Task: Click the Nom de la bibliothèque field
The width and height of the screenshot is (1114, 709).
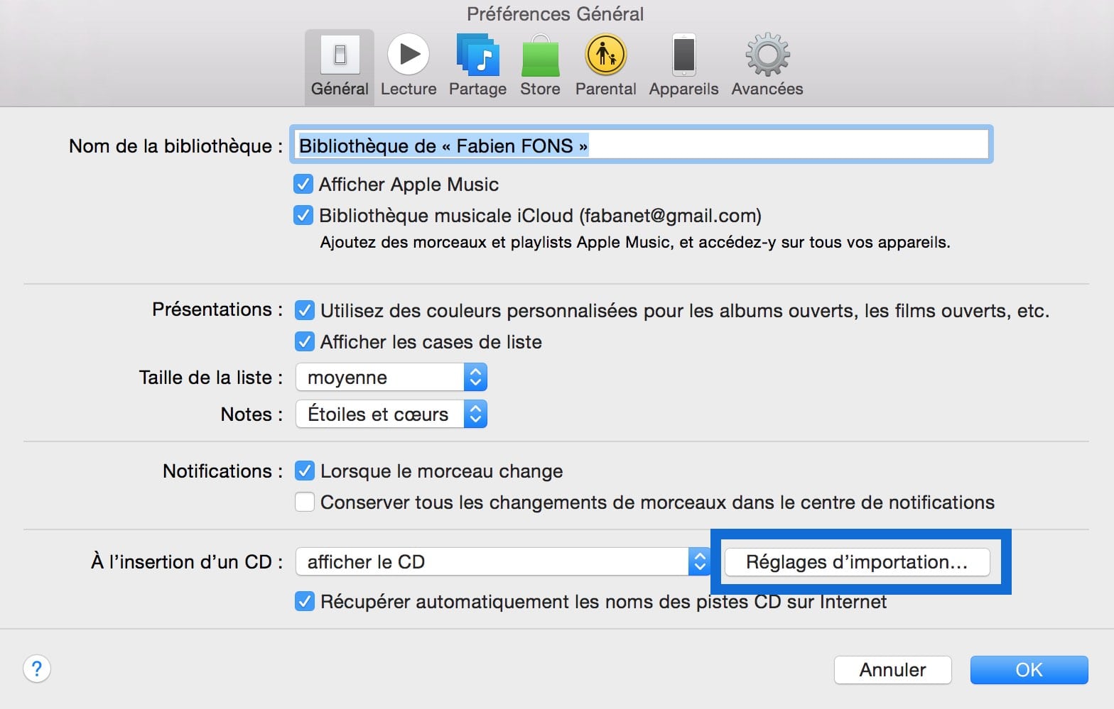Action: pos(641,145)
